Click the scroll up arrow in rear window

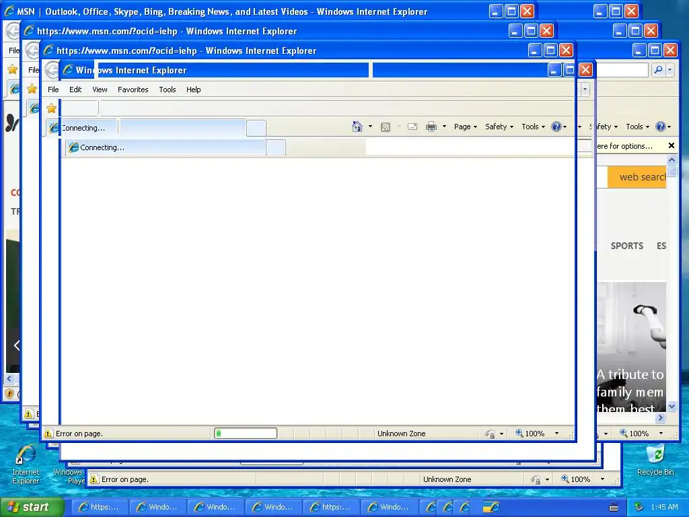(x=672, y=160)
